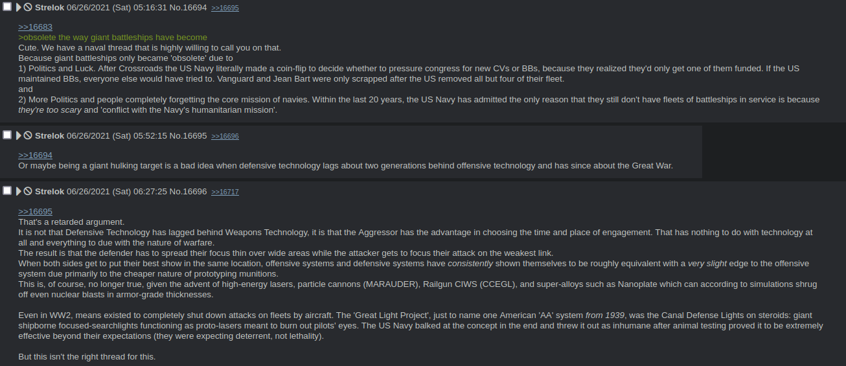The height and width of the screenshot is (366, 846).
Task: Expand the post menu arrow on No.16695
Action: [18, 135]
